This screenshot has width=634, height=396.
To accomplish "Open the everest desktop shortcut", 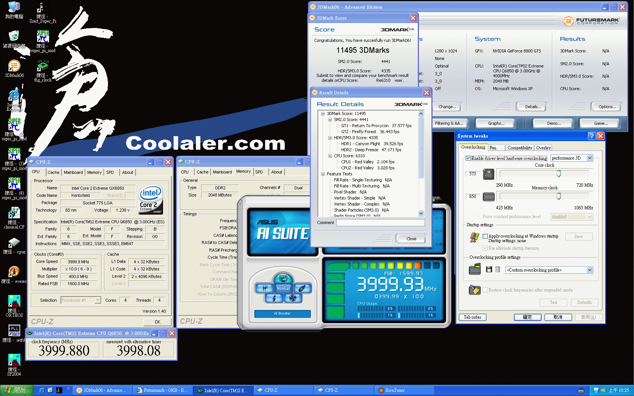I will (14, 275).
